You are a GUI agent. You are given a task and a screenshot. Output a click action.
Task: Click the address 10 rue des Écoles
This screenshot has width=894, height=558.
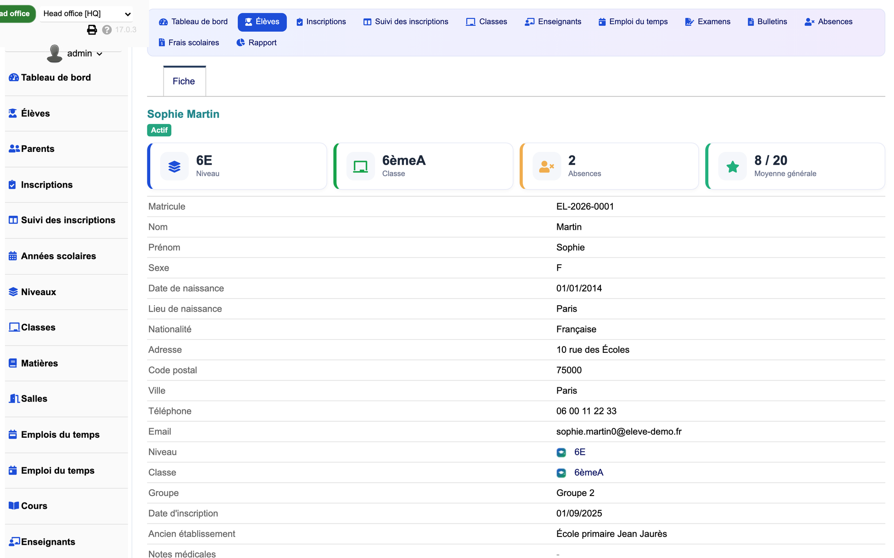pyautogui.click(x=593, y=350)
